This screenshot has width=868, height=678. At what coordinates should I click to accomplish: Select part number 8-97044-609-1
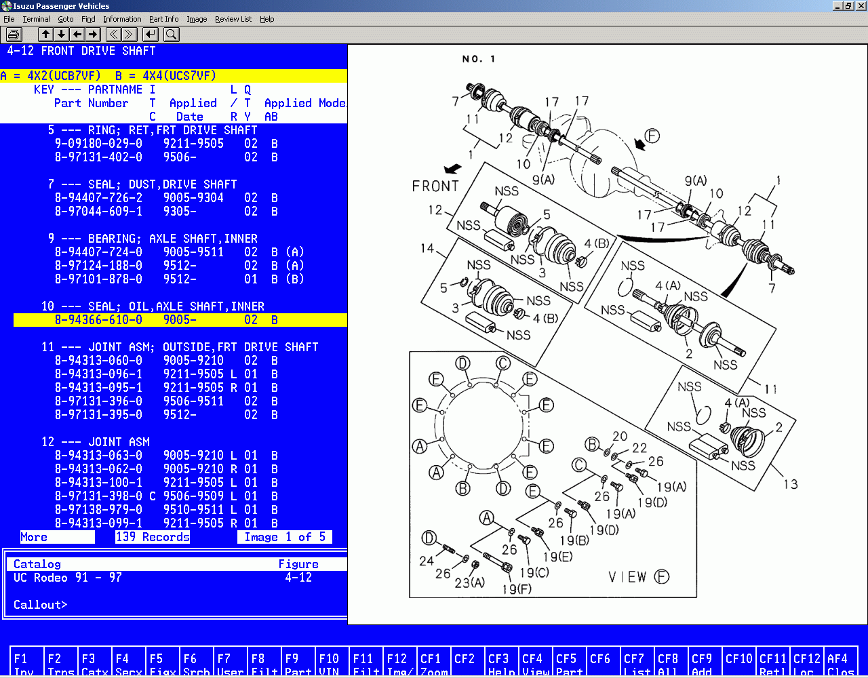click(98, 212)
